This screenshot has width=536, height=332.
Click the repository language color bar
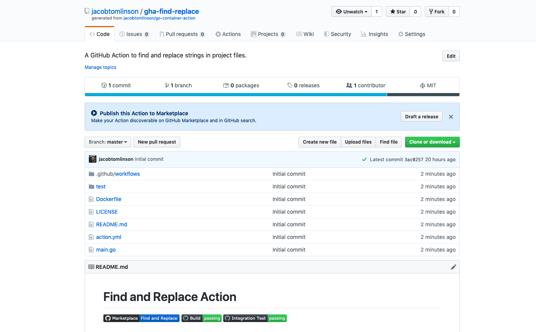click(x=235, y=95)
